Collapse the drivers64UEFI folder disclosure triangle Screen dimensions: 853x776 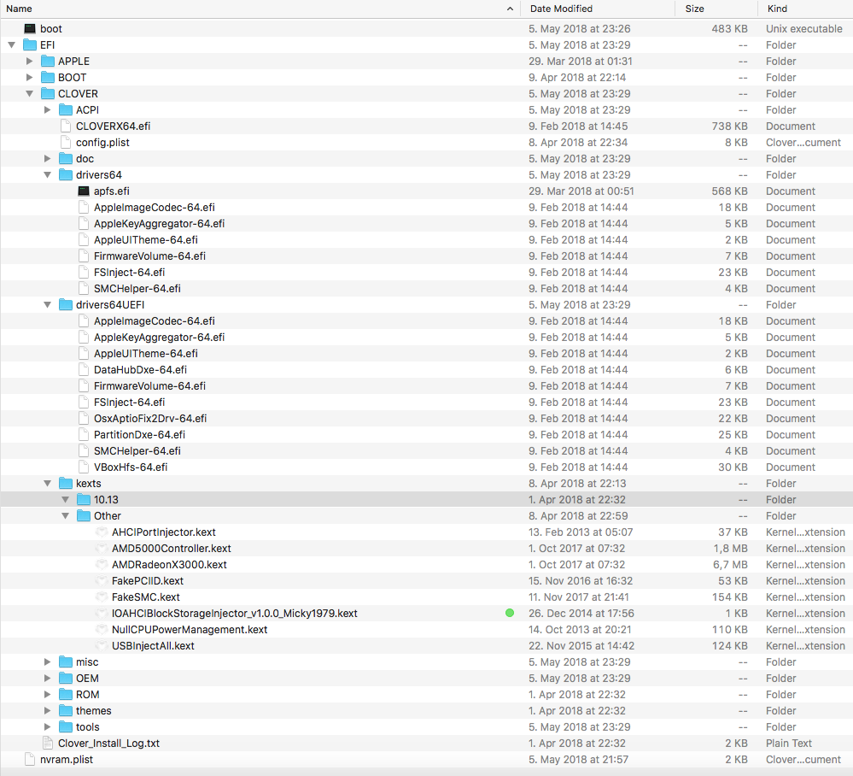(x=47, y=305)
